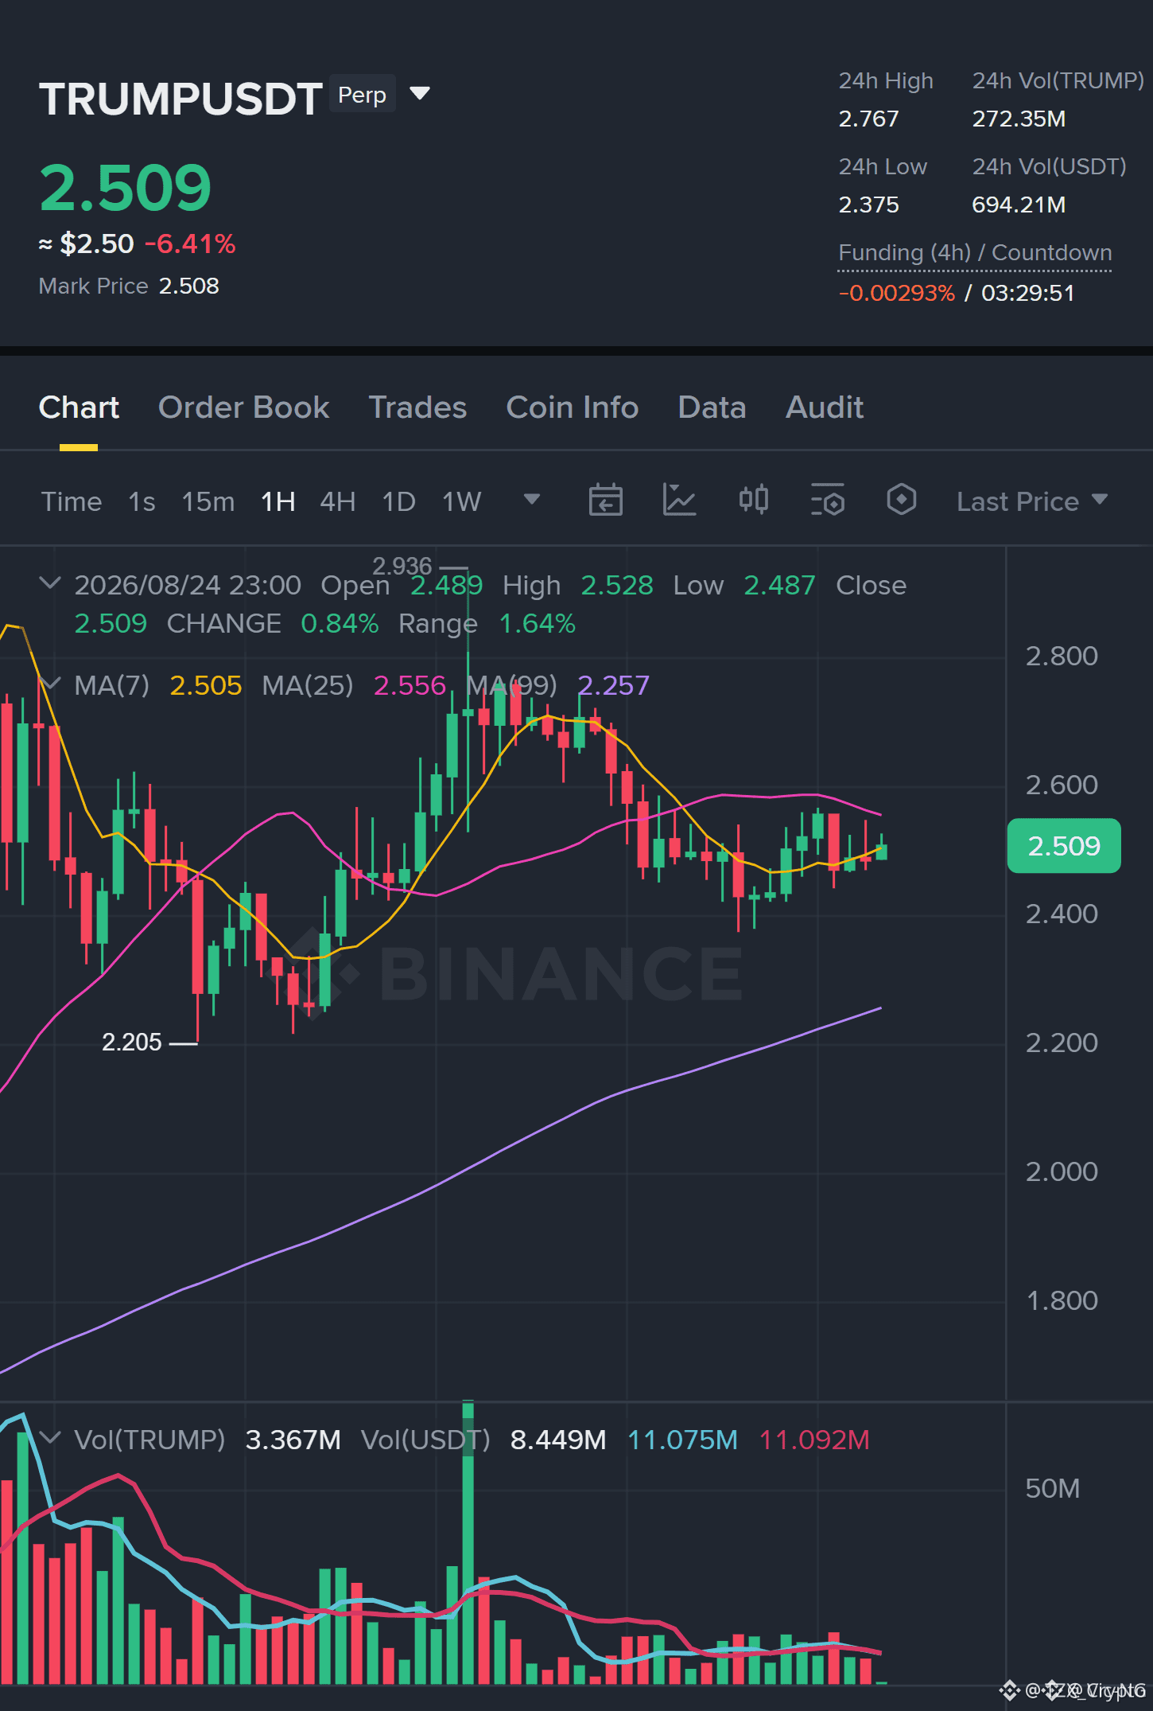The height and width of the screenshot is (1711, 1153).
Task: Select the 1W interval
Action: (x=462, y=501)
